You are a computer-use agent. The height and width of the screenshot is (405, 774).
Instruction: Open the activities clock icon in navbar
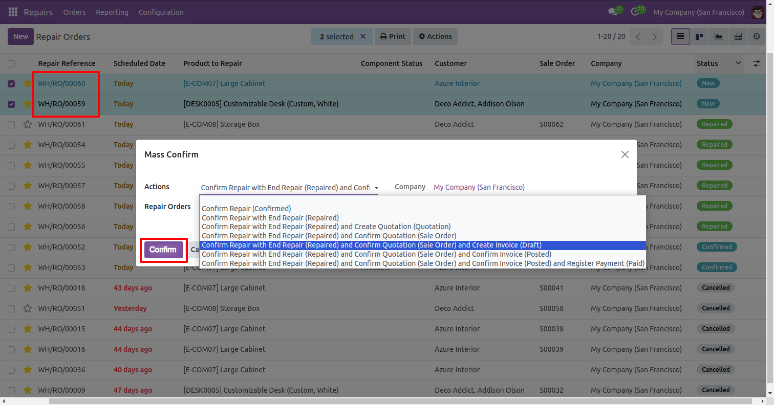pyautogui.click(x=635, y=12)
